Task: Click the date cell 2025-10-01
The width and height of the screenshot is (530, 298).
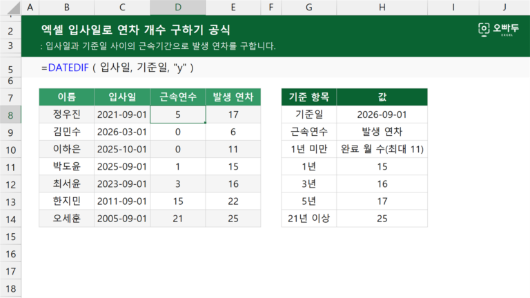Action: point(122,149)
